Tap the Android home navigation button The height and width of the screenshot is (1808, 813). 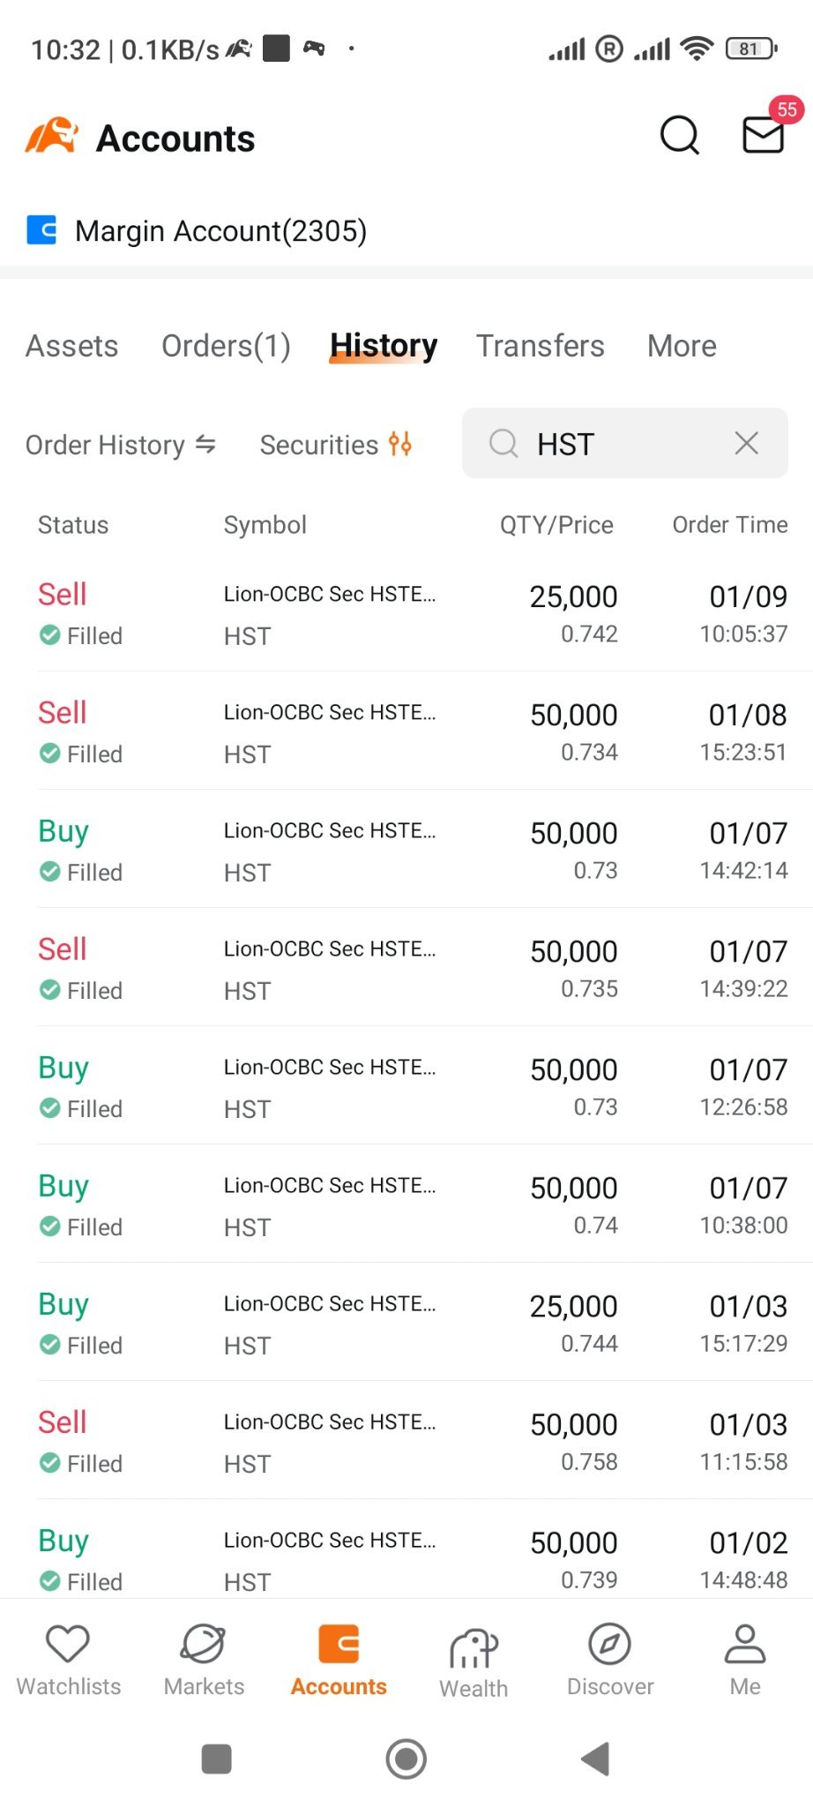click(406, 1759)
